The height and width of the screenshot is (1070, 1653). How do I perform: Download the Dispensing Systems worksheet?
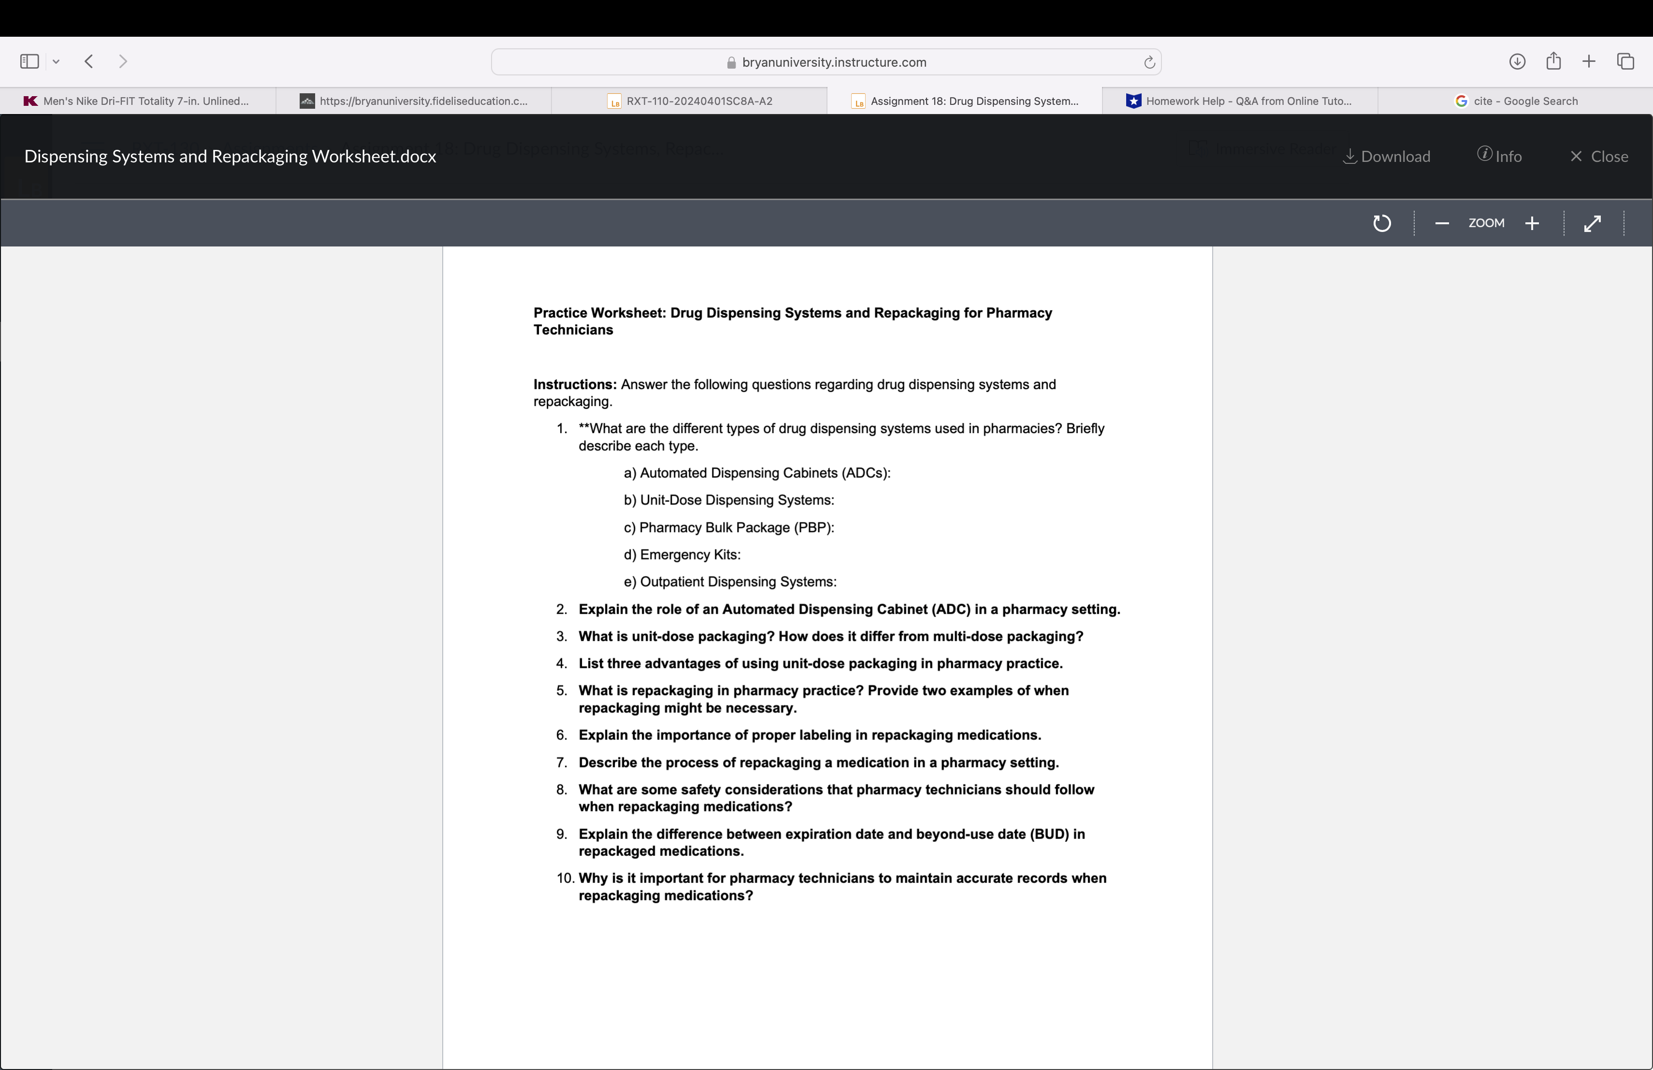point(1386,156)
